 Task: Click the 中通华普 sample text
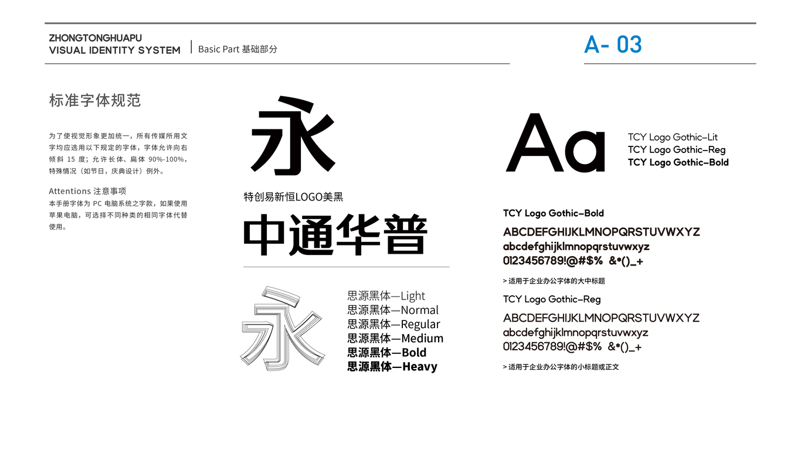click(336, 235)
